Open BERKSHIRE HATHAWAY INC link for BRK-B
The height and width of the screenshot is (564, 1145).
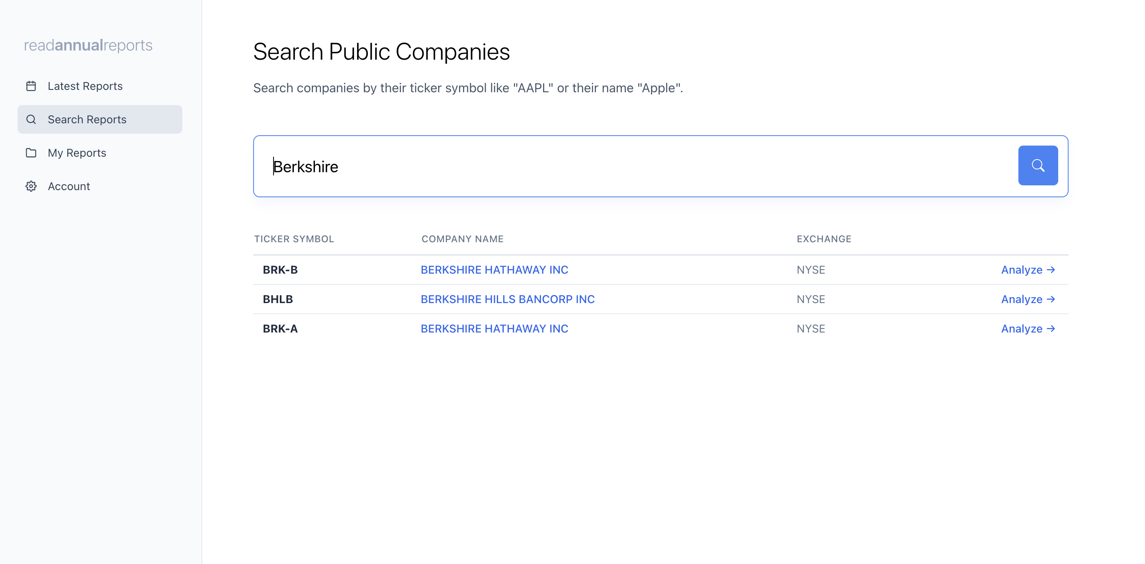494,270
